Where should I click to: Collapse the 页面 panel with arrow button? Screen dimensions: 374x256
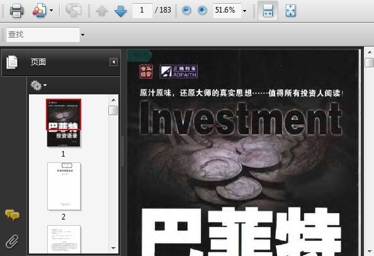pyautogui.click(x=113, y=62)
